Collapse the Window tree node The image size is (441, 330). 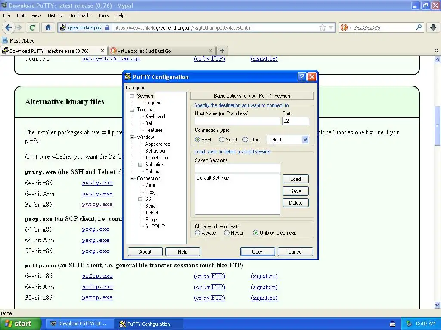coord(132,137)
